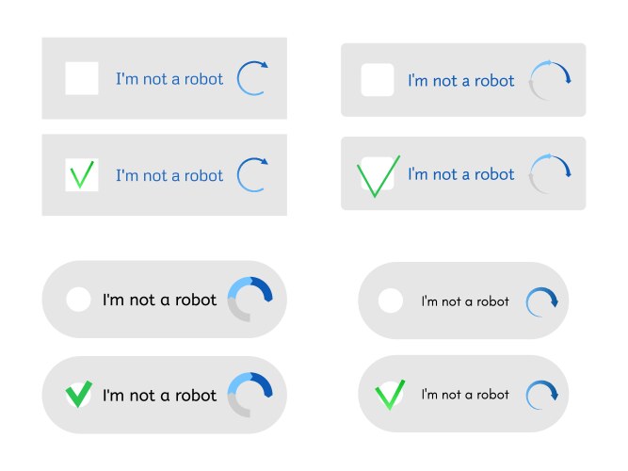Viewport: 628px width, 471px height.
Task: Click the thick tri-color ring in the checked large pill
Action: 251,395
